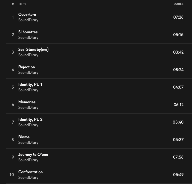Screen dimensions: 192x184
Task: Open the Rejection track
Action: click(x=27, y=67)
